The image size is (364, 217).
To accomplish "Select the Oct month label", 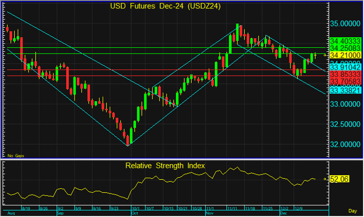I will 134,213.
